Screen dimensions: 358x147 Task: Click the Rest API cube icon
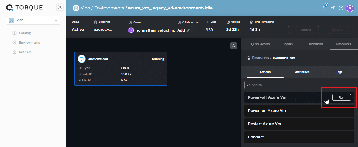[14, 52]
